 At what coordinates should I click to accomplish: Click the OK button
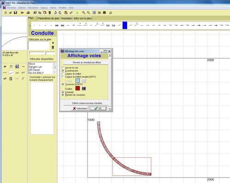(x=98, y=109)
